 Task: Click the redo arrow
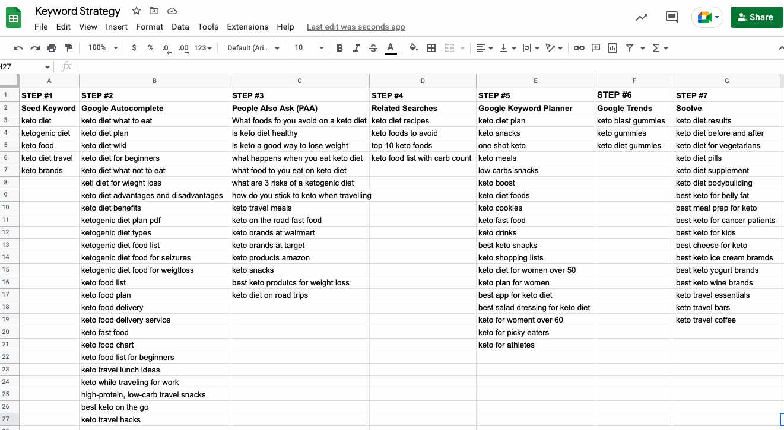tap(35, 48)
